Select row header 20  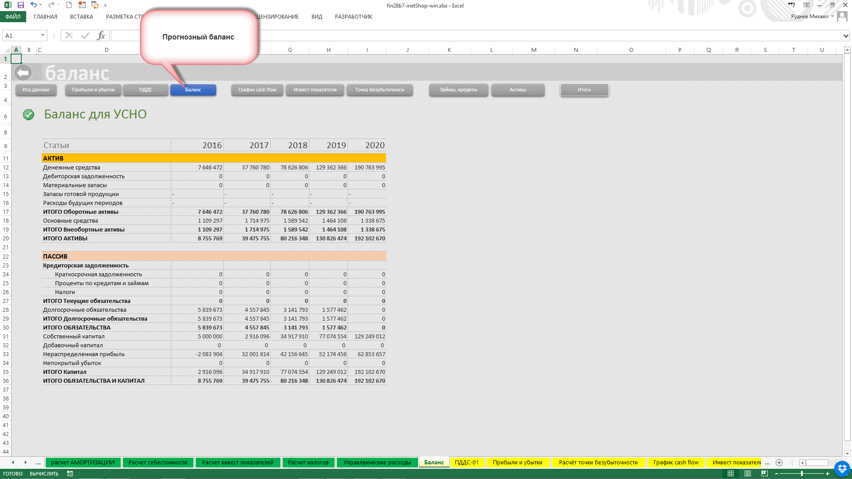tap(6, 239)
